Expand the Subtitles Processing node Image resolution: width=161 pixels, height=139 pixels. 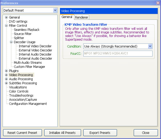click(x=6, y=83)
